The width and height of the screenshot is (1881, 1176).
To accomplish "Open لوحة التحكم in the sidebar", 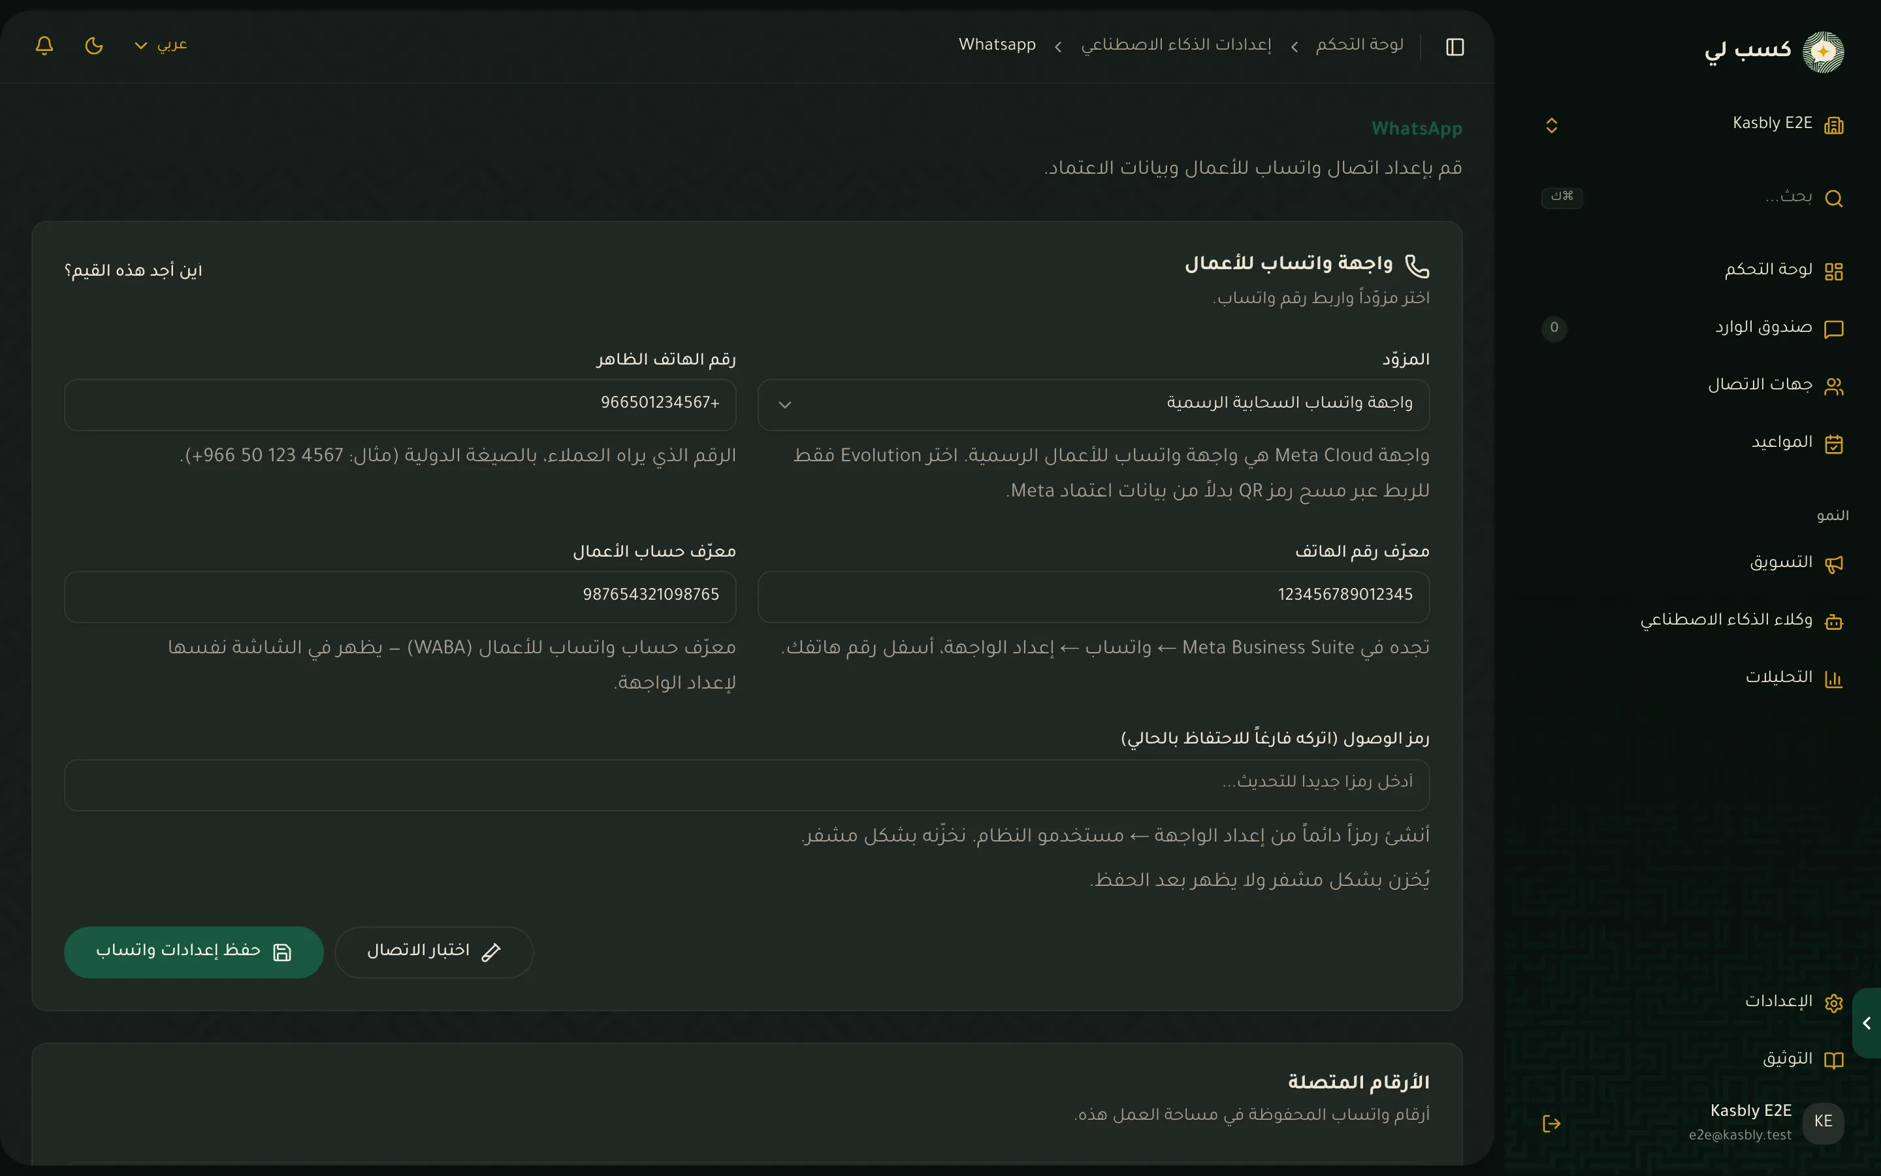I will [1693, 270].
